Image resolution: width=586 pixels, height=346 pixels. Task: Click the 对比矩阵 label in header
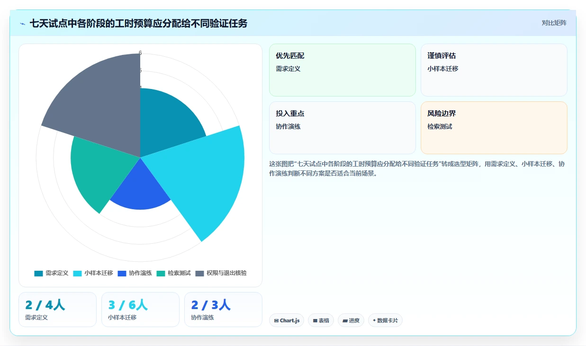point(554,23)
